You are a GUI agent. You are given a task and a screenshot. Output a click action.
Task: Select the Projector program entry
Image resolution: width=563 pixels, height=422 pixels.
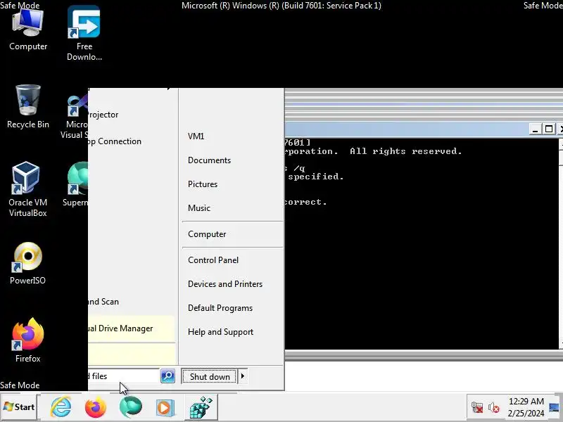(x=132, y=115)
